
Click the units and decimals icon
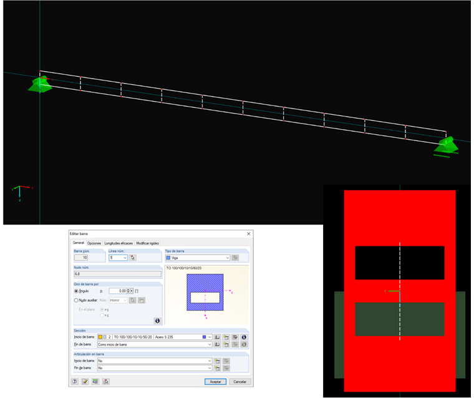[x=95, y=382]
